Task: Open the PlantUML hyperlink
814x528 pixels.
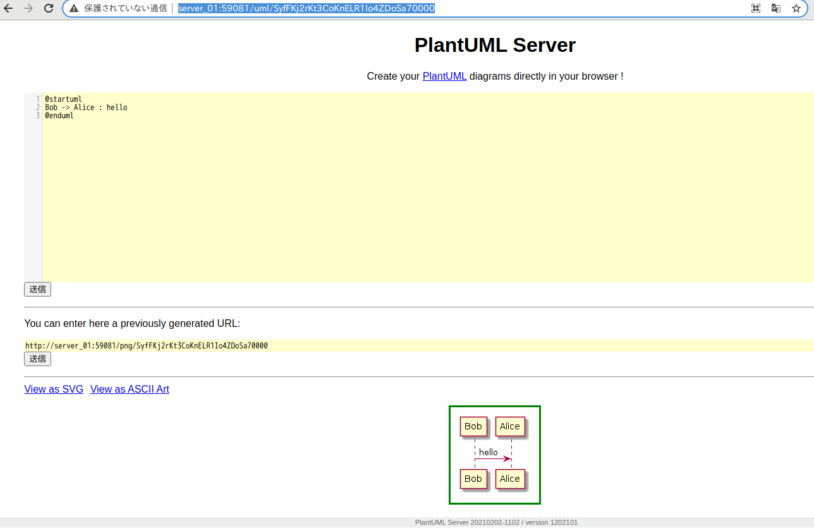Action: [x=444, y=76]
